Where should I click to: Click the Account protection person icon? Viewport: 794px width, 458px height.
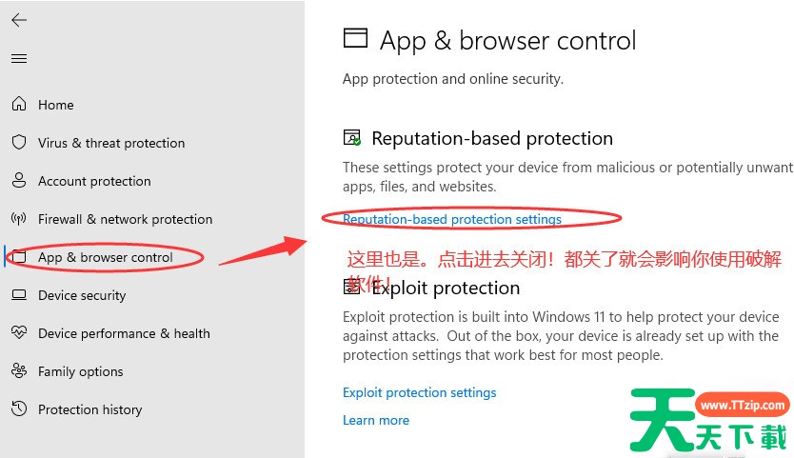(19, 180)
